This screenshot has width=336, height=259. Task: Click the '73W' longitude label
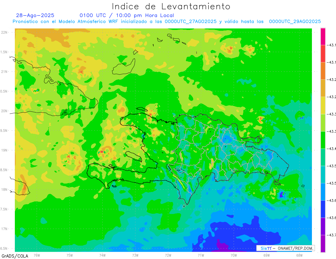click(x=135, y=255)
